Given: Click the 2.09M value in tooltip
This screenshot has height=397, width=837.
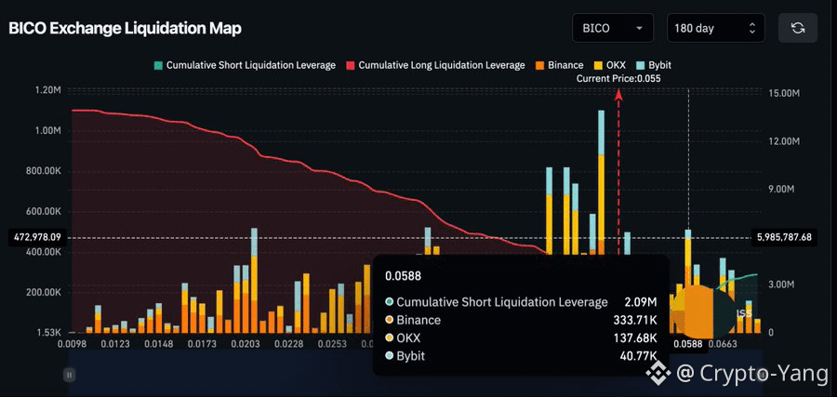Looking at the screenshot, I should click(641, 302).
